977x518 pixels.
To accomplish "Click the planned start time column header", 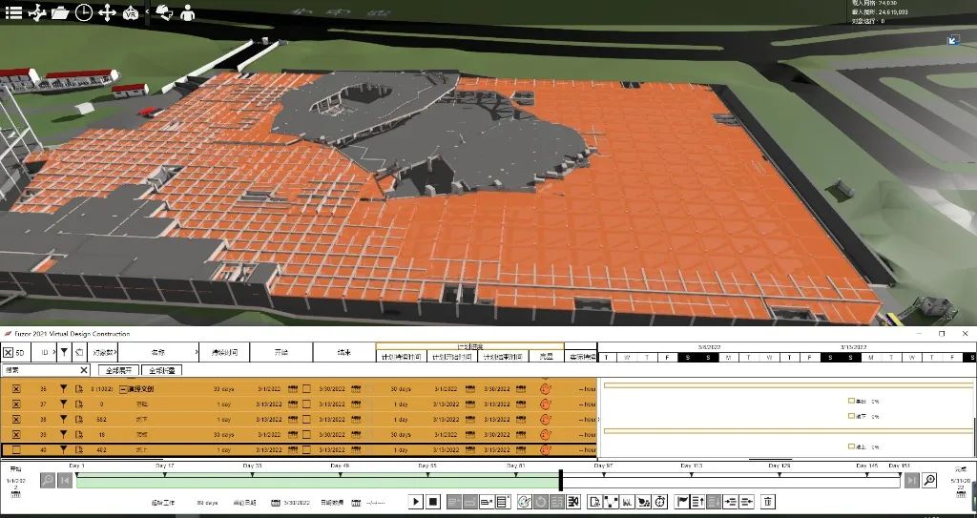I will tap(451, 357).
